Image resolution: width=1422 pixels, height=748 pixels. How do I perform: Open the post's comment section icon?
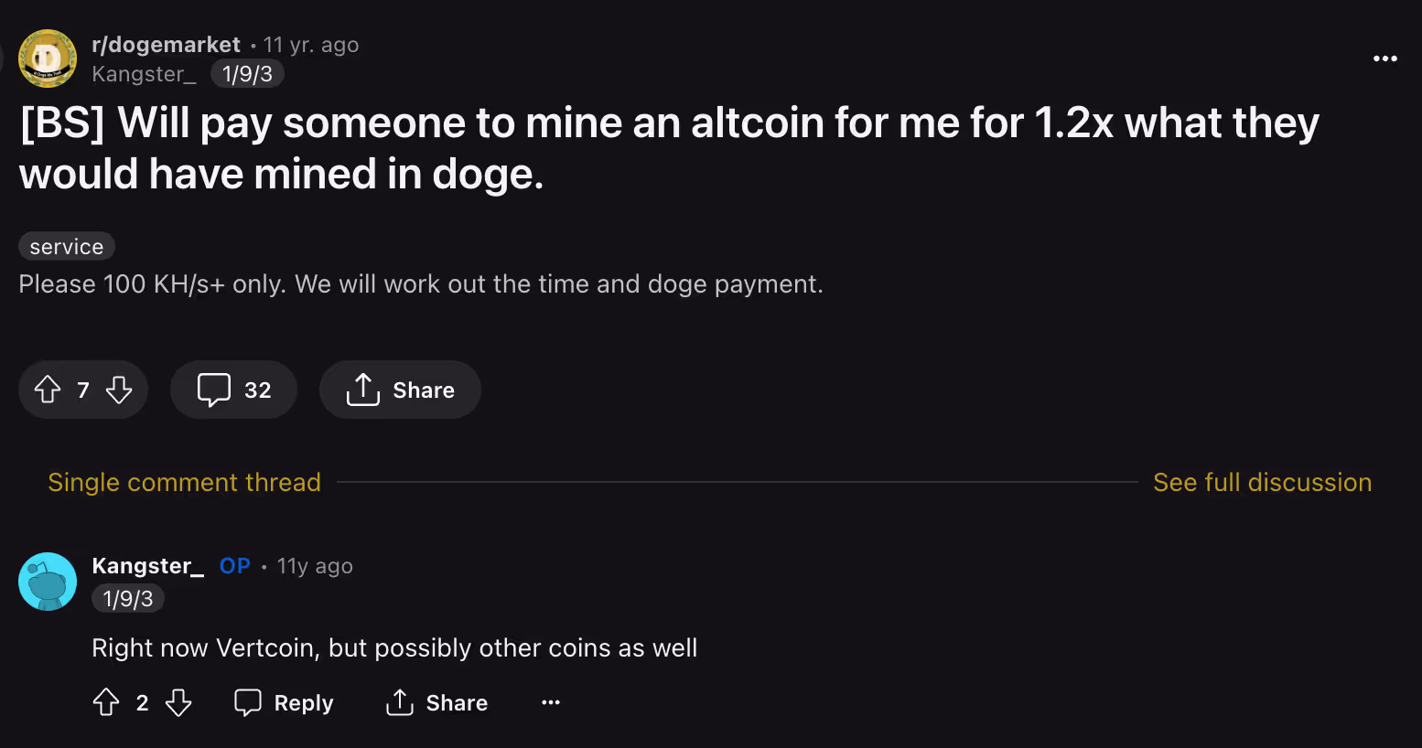click(x=214, y=390)
